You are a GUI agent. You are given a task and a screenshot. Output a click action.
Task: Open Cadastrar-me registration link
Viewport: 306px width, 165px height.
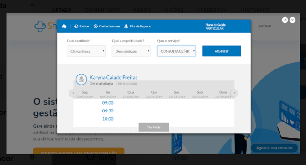pyautogui.click(x=107, y=27)
